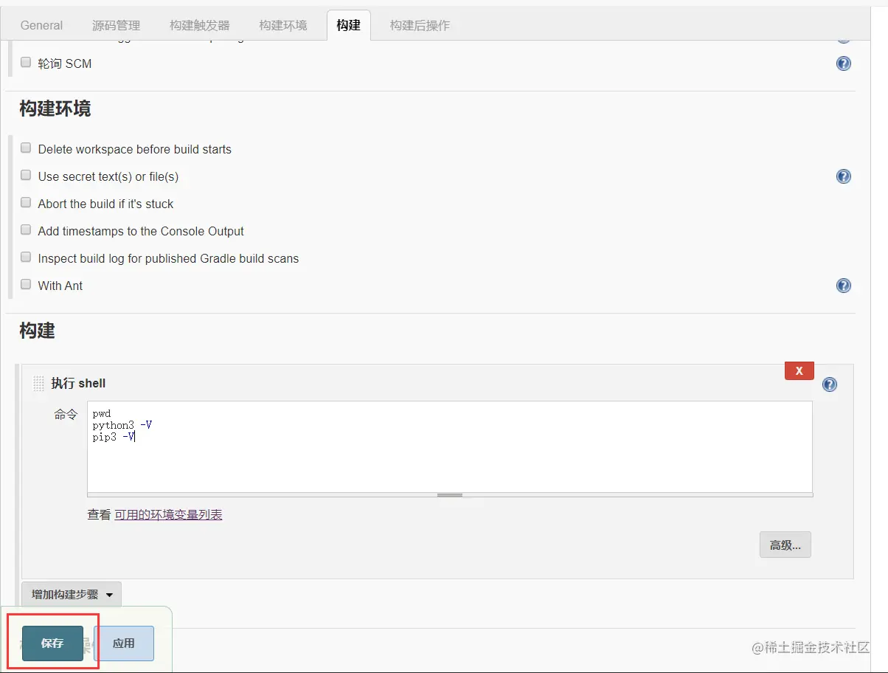Screen dimensions: 888x673
Task: Grab the drag handle of 执行 shell step
Action: [x=39, y=384]
